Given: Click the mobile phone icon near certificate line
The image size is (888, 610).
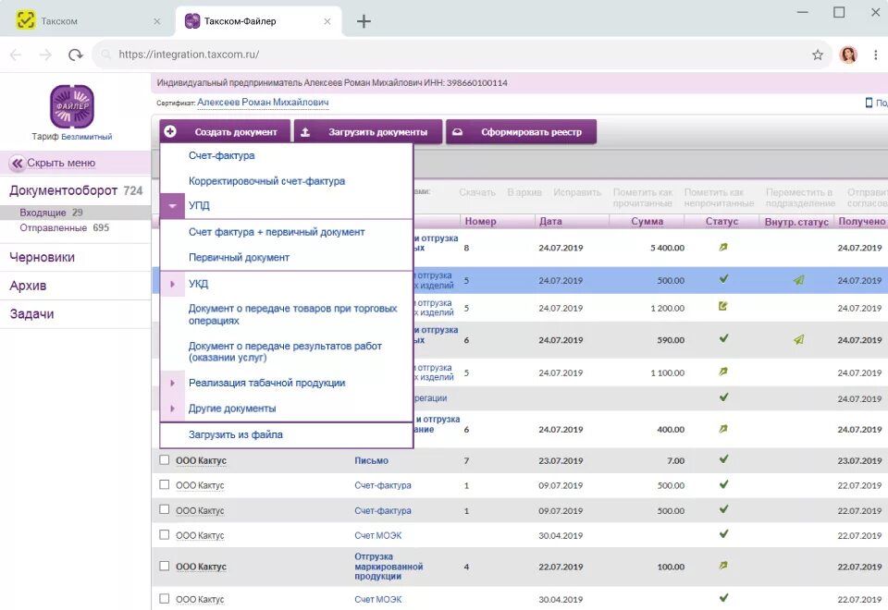Looking at the screenshot, I should tap(869, 103).
